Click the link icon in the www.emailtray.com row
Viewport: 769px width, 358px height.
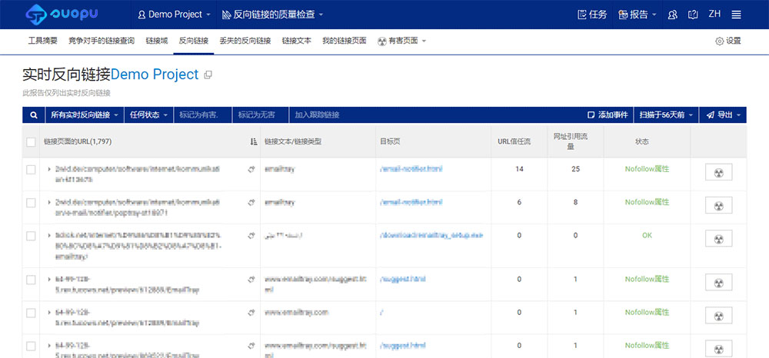coord(251,313)
